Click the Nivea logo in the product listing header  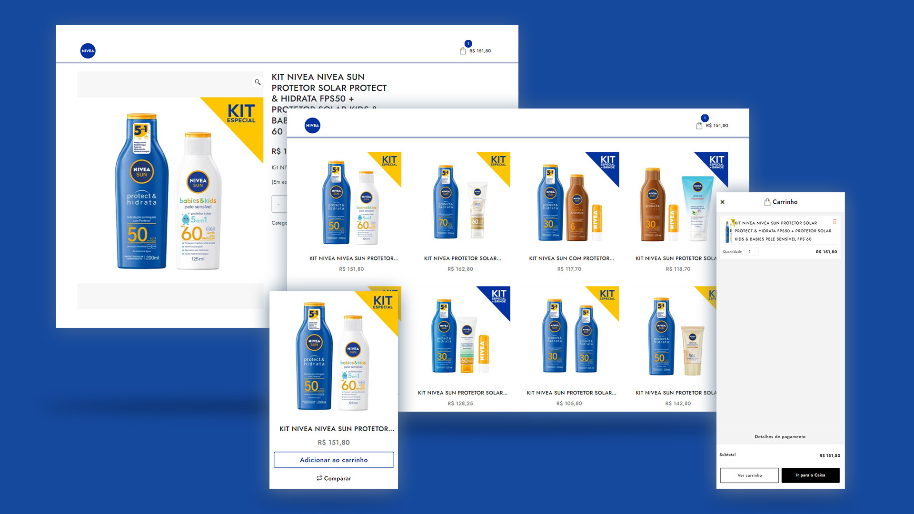pyautogui.click(x=312, y=126)
